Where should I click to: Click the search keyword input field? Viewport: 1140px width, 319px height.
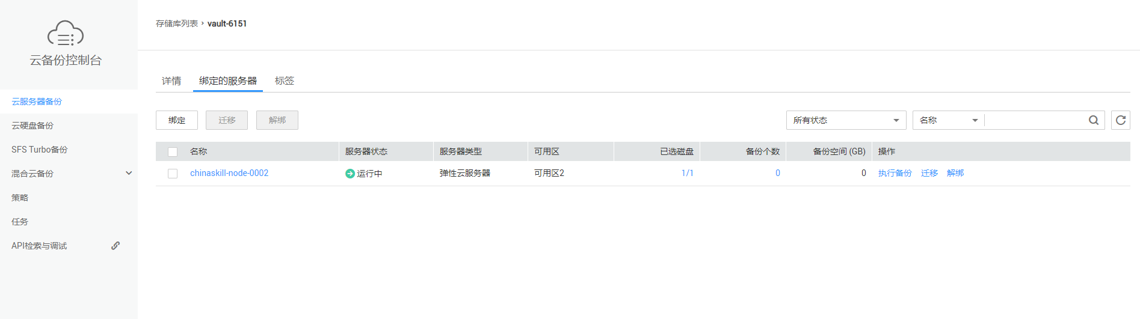pos(1036,120)
